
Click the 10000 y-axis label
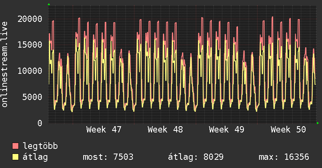pyautogui.click(x=30, y=71)
